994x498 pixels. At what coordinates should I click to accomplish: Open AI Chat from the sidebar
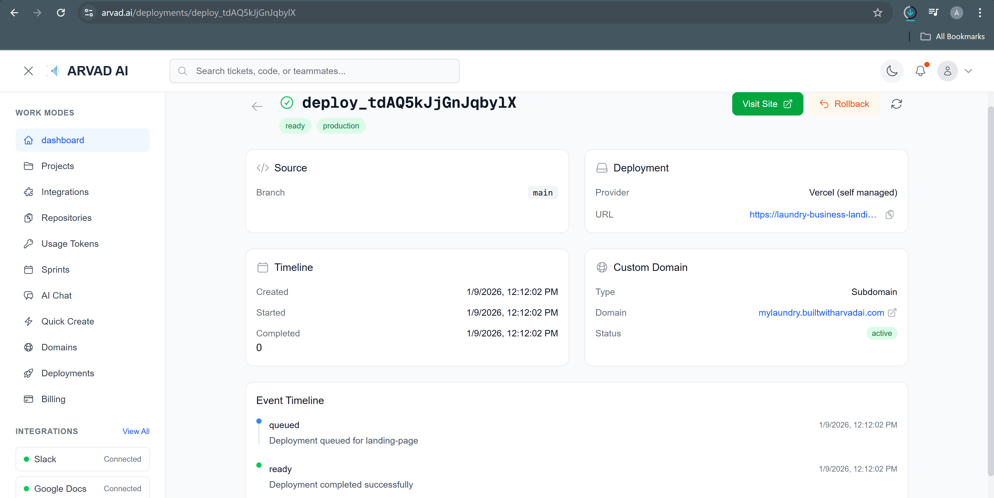[56, 295]
